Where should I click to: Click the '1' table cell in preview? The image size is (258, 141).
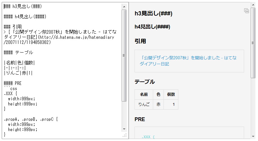click(x=171, y=104)
